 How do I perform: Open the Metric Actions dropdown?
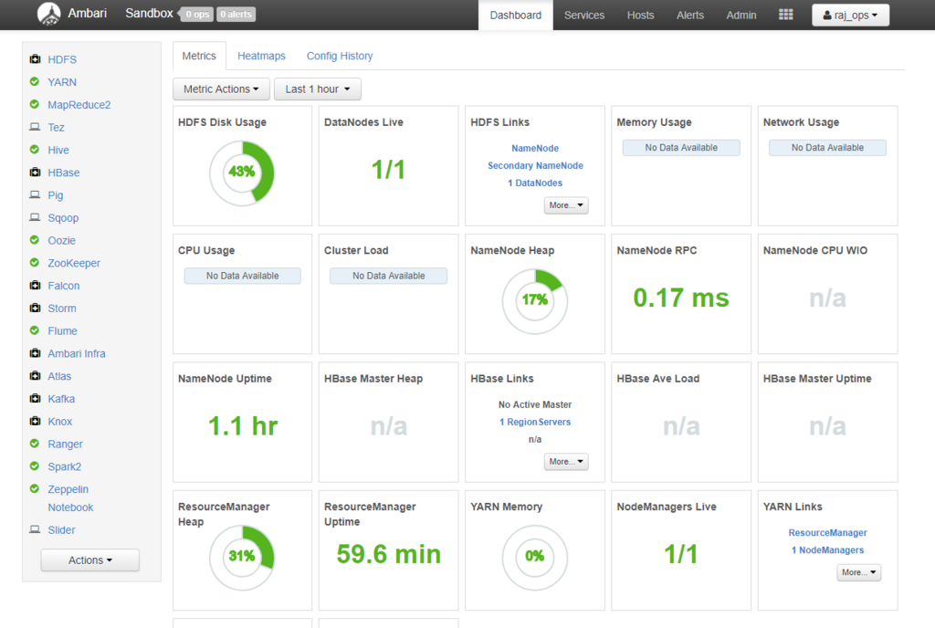221,89
